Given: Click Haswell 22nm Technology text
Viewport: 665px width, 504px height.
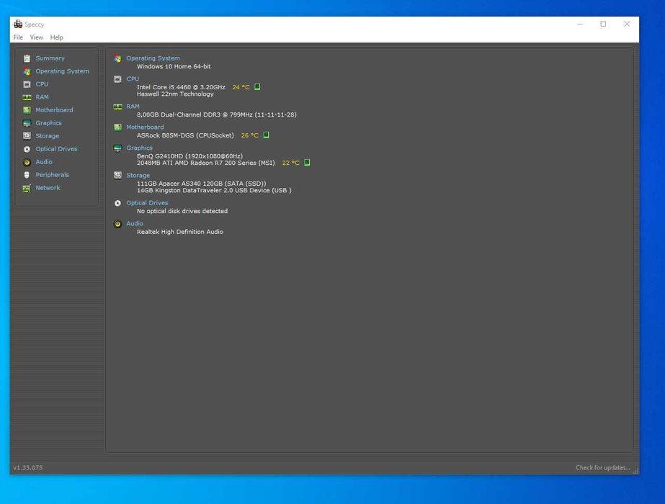Looking at the screenshot, I should tap(175, 94).
